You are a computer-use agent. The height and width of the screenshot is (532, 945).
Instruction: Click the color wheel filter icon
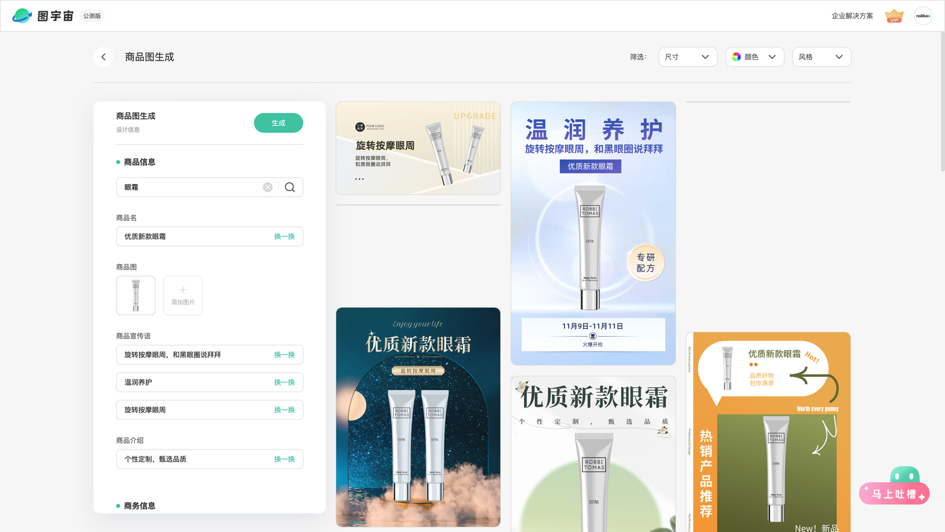[x=736, y=57]
